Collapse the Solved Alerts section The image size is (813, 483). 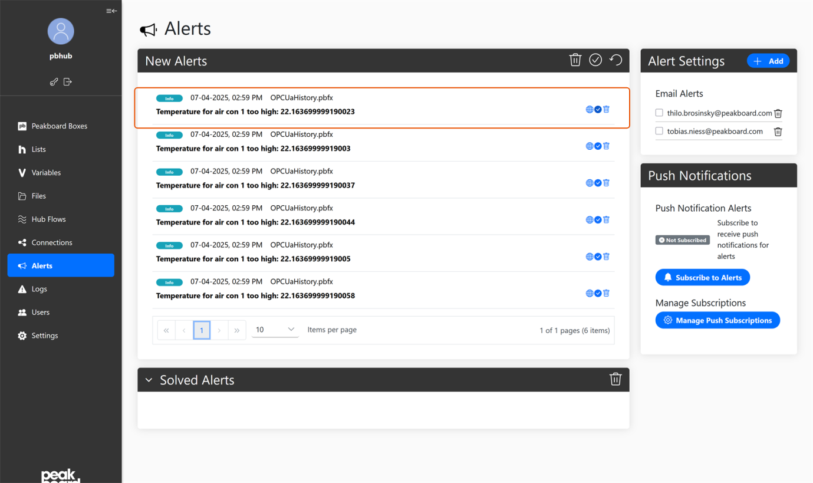pyautogui.click(x=149, y=379)
